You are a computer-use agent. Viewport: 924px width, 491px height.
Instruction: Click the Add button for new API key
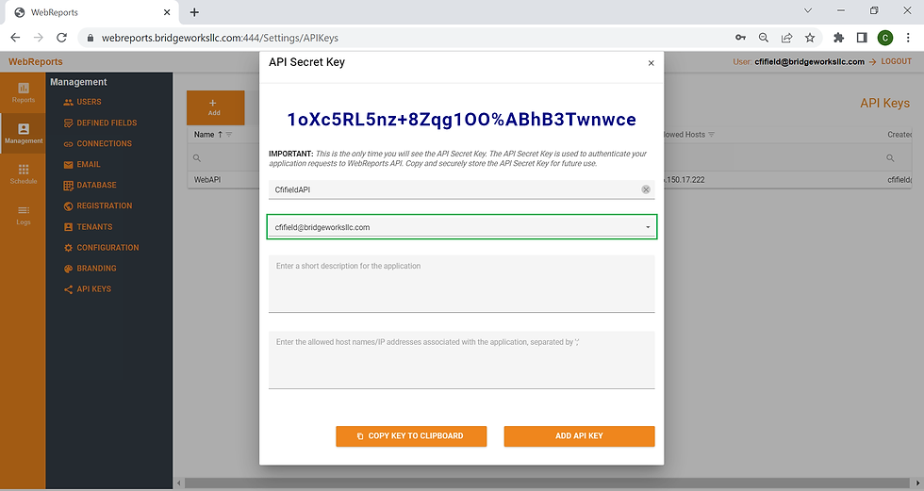[215, 107]
